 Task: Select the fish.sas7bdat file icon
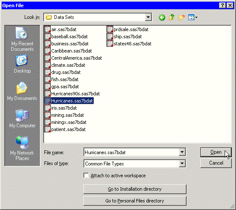coord(47,79)
